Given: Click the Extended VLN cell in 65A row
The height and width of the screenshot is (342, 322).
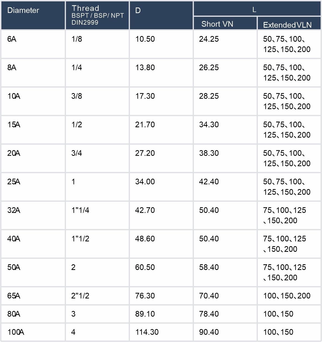Looking at the screenshot, I should [x=287, y=296].
